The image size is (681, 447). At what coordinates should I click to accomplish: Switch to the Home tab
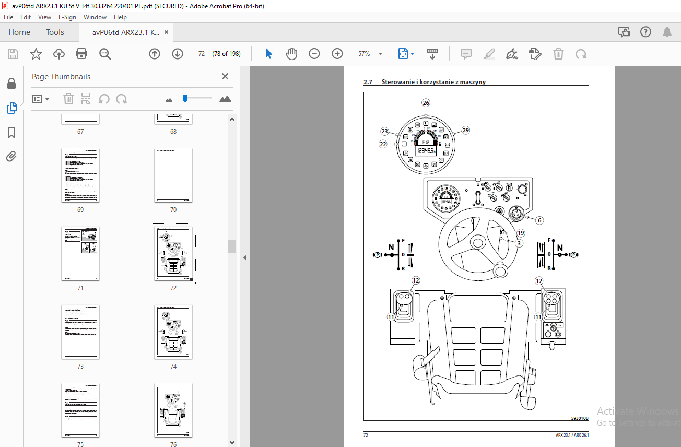(x=19, y=32)
